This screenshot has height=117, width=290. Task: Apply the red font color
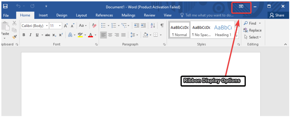click(90, 35)
